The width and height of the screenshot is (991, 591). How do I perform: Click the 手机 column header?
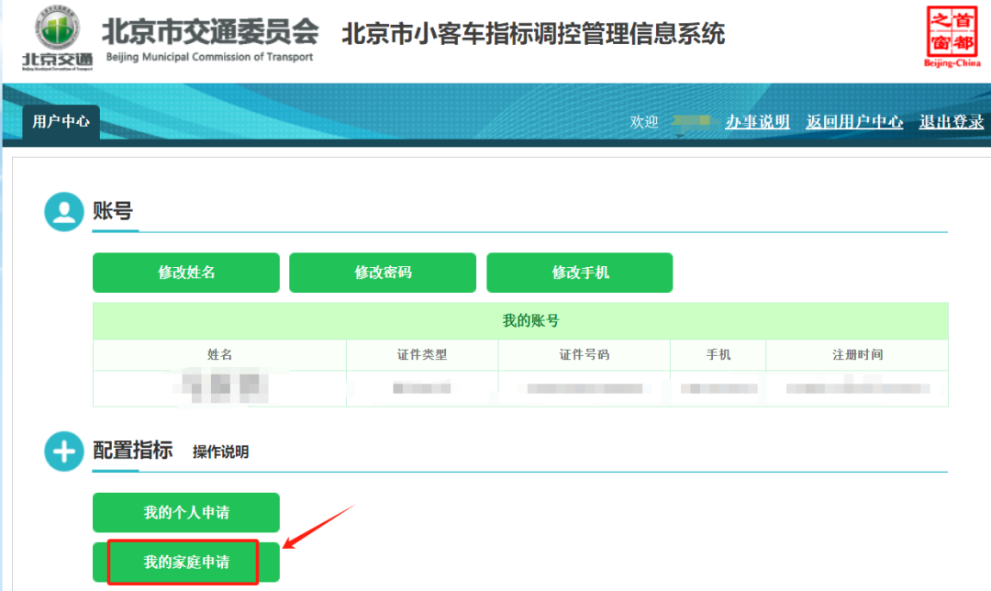click(x=718, y=354)
